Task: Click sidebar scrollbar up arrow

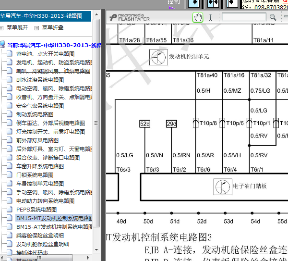Action: tap(96, 14)
